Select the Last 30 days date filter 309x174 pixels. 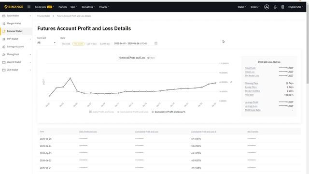pos(92,44)
